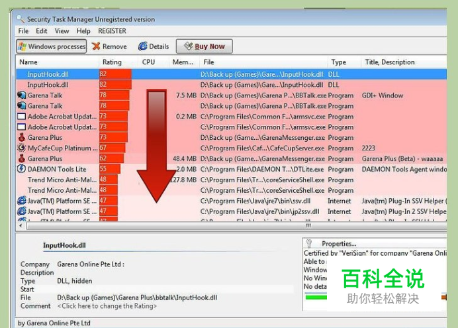Image resolution: width=458 pixels, height=328 pixels.
Task: Click rating bar 55 for DAEMON Tools
Action: (x=110, y=169)
